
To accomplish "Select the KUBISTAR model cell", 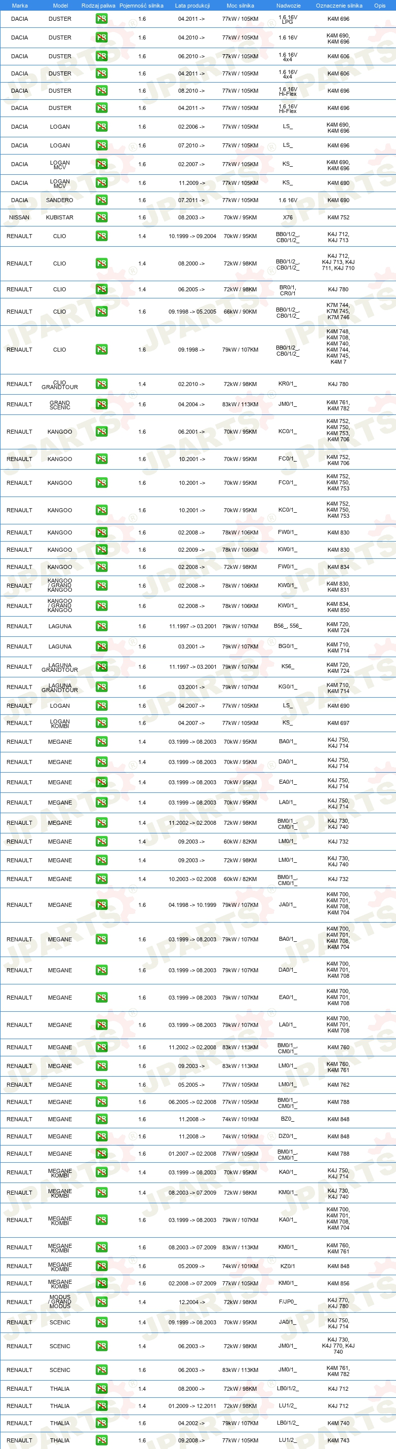I will (60, 217).
